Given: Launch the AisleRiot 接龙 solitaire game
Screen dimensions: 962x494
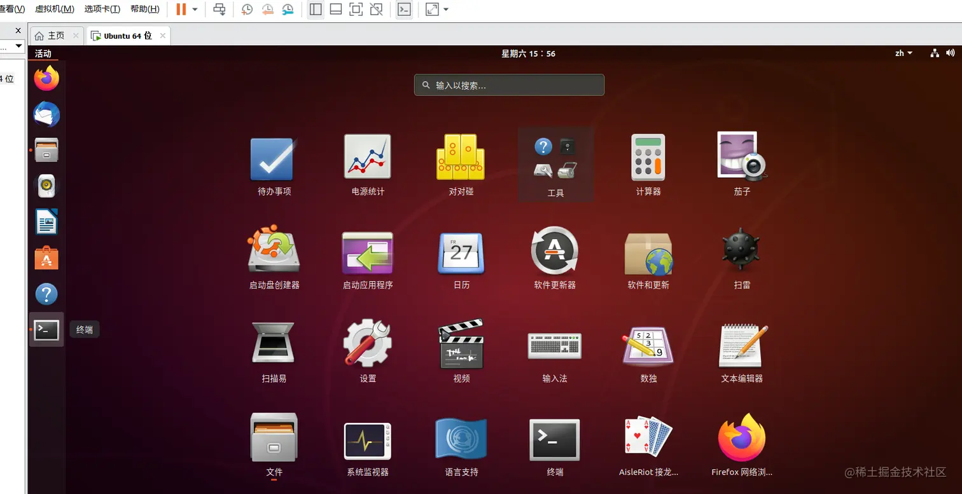Looking at the screenshot, I should 648,446.
